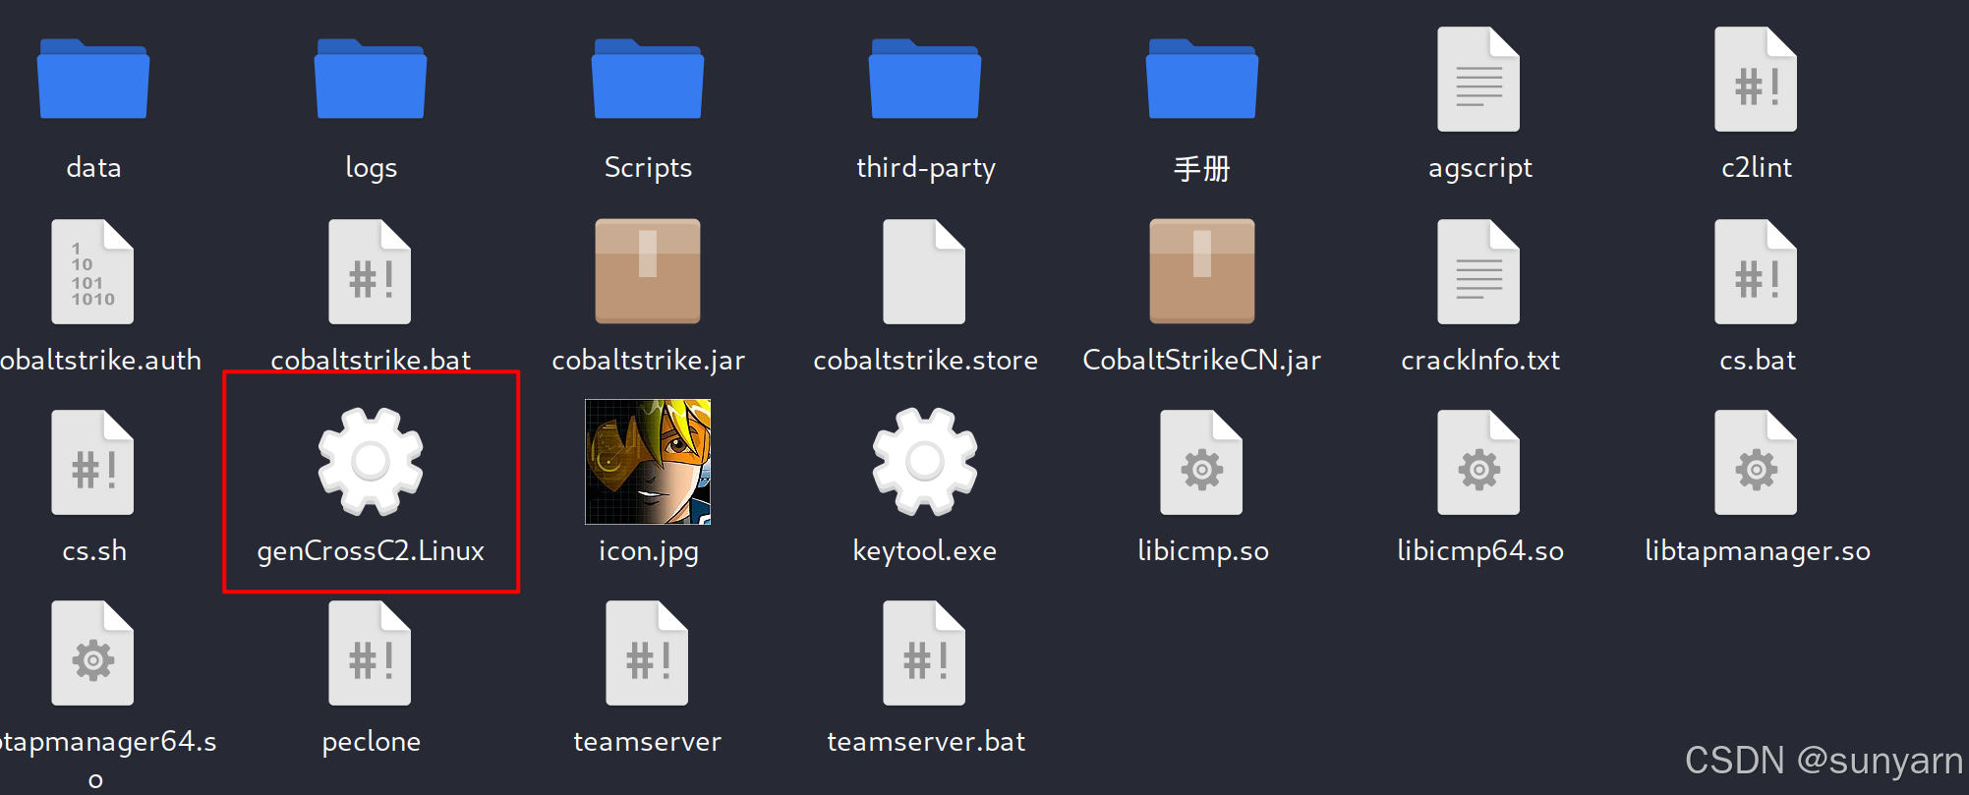The width and height of the screenshot is (1969, 795).
Task: Select the cobaltstrike.jar package icon
Action: [x=648, y=271]
